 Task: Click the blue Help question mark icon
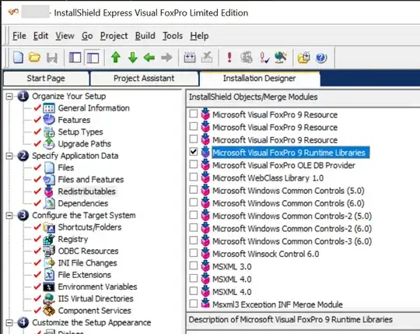pyautogui.click(x=321, y=58)
